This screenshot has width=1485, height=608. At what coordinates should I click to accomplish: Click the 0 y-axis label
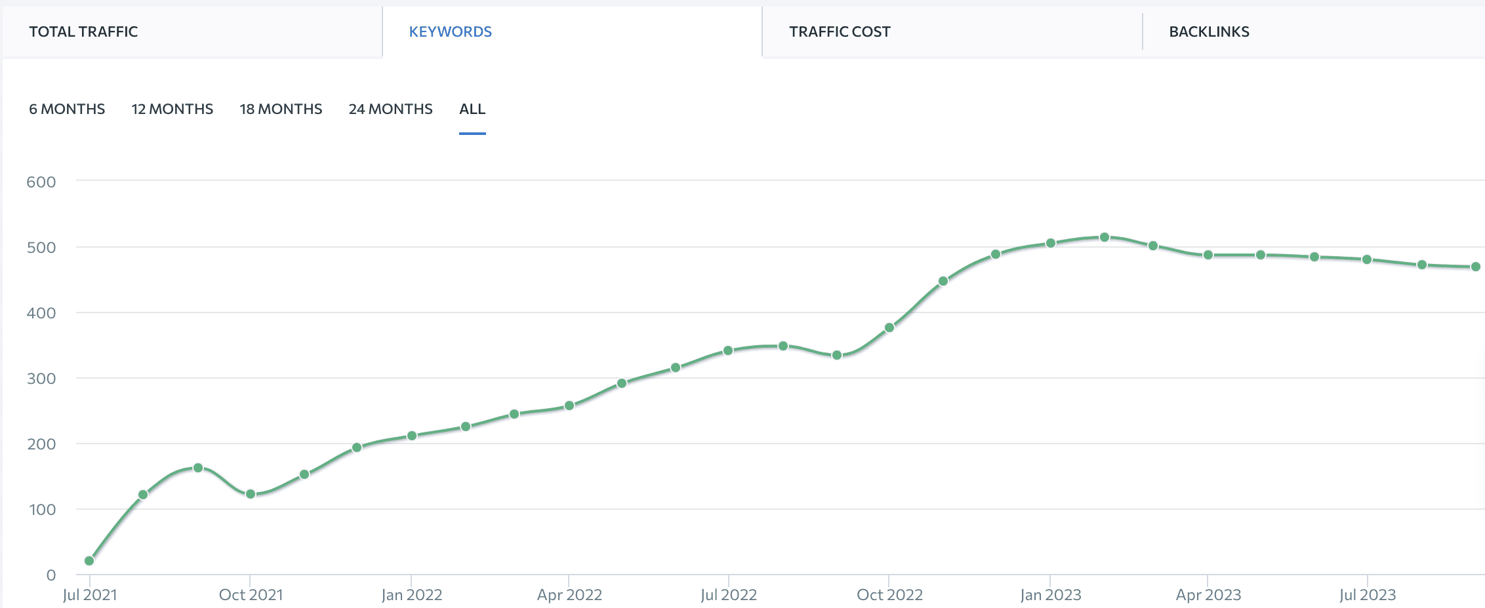[x=51, y=575]
